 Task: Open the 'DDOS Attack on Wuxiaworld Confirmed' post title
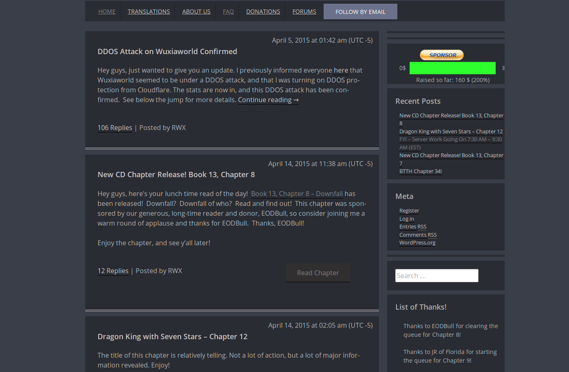click(167, 51)
